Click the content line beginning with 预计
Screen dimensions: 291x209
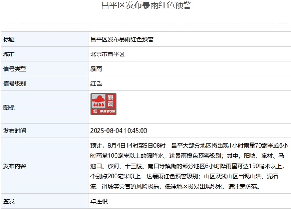coord(189,145)
